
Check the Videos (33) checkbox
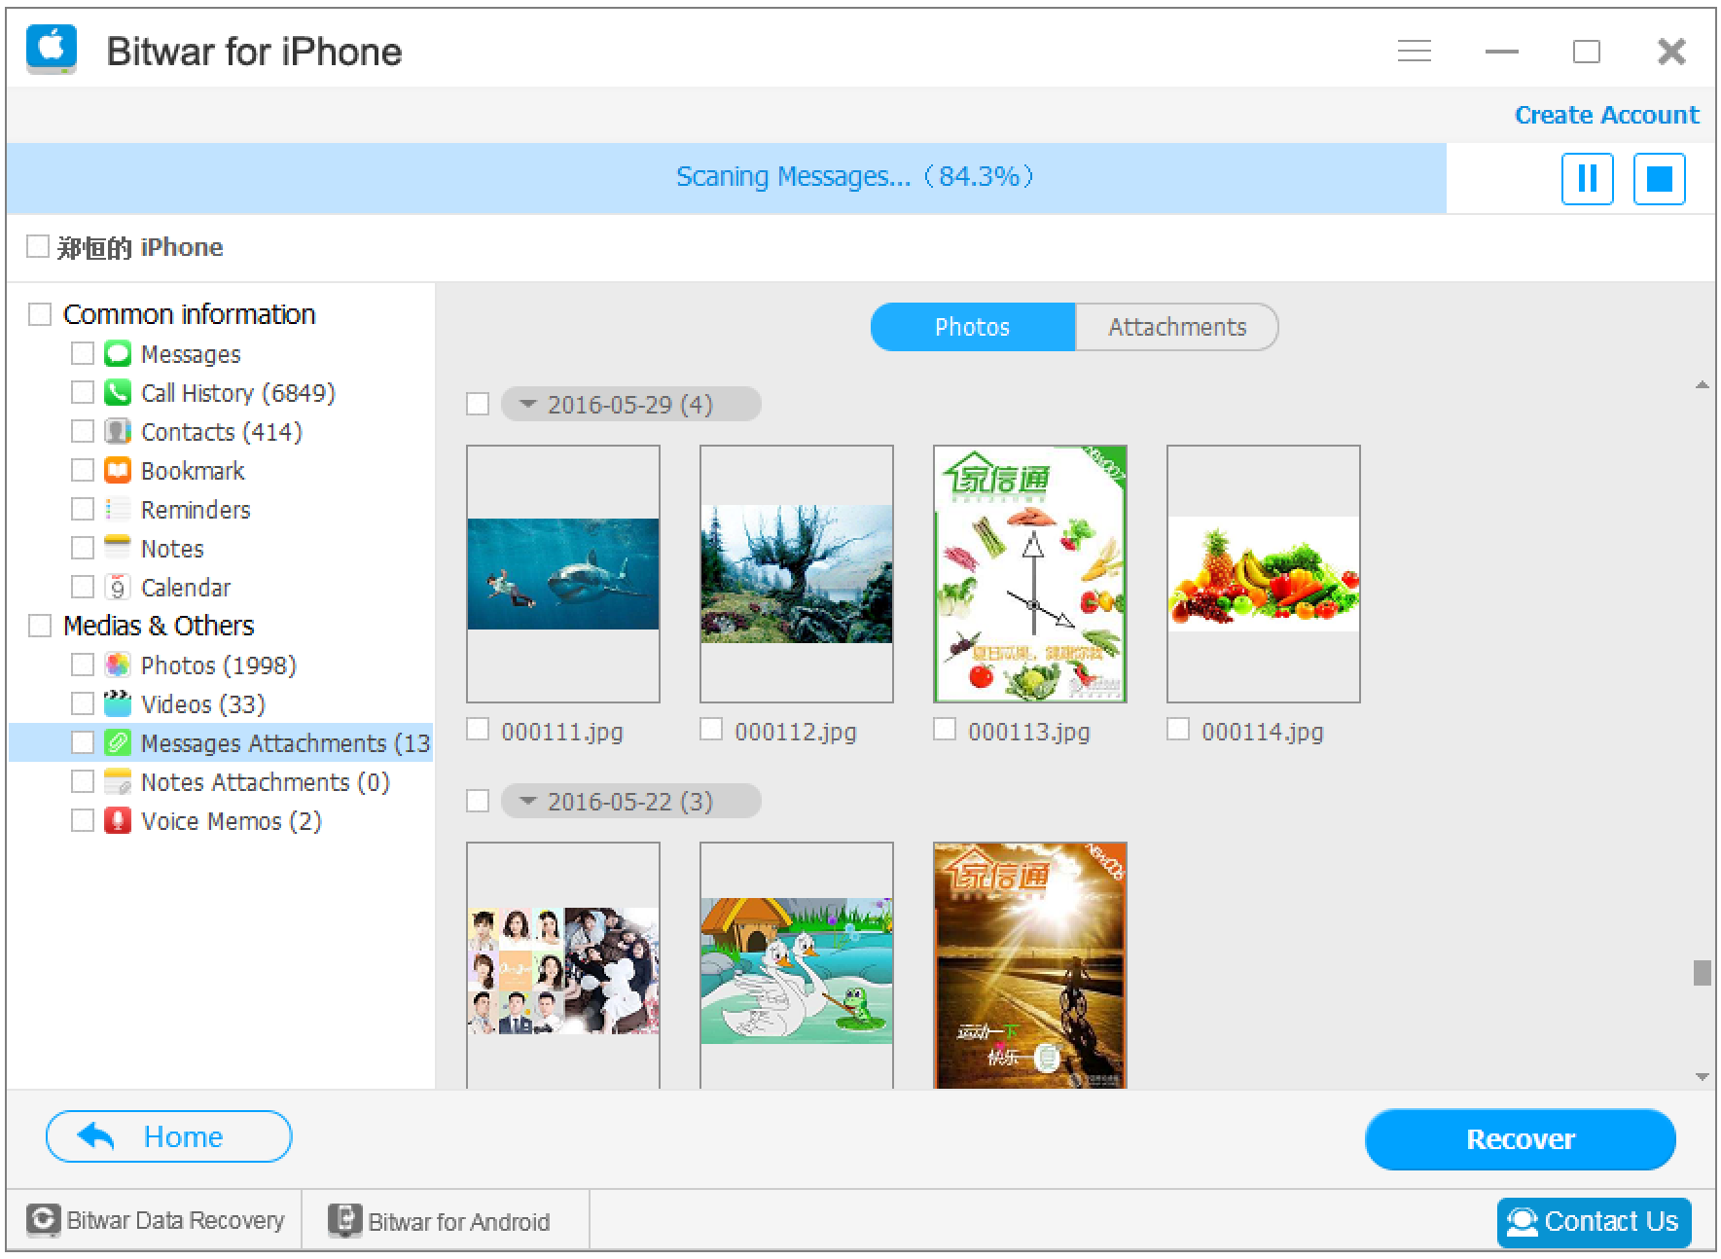click(x=83, y=703)
